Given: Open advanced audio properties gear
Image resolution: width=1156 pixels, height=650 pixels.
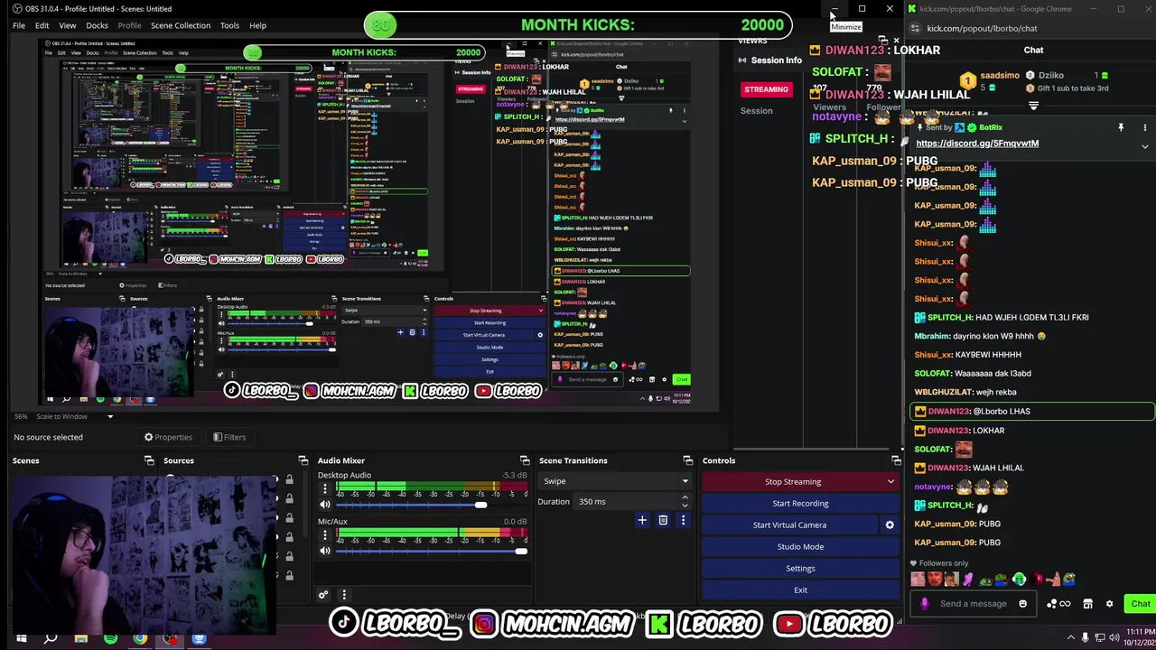Looking at the screenshot, I should pos(323,594).
